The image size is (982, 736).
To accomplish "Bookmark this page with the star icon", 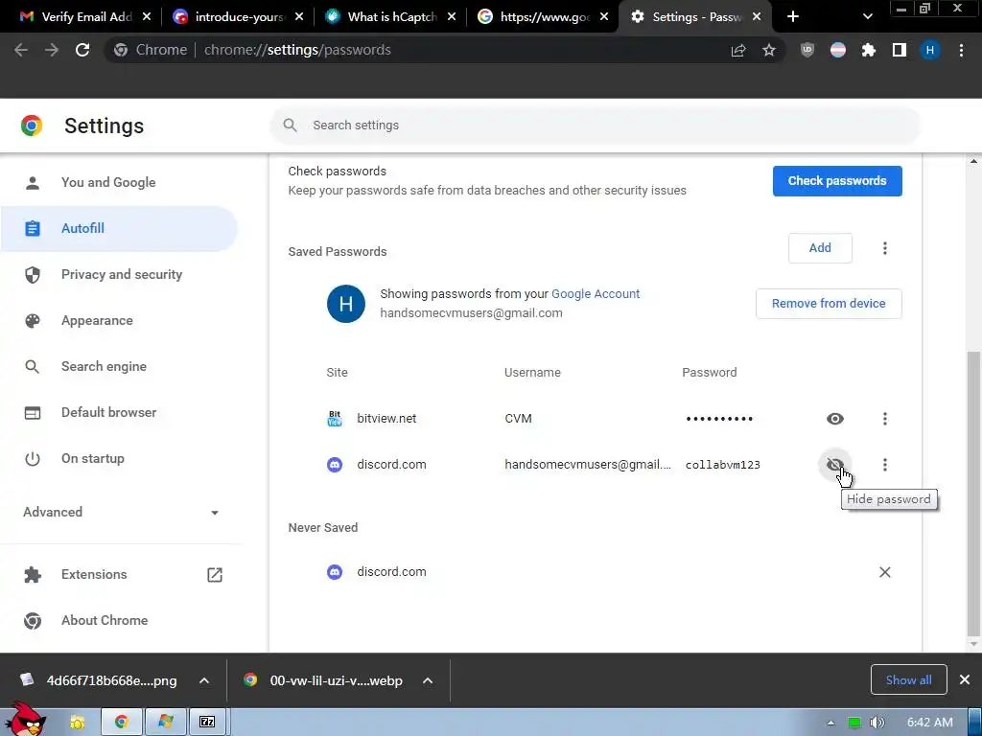I will pyautogui.click(x=769, y=50).
